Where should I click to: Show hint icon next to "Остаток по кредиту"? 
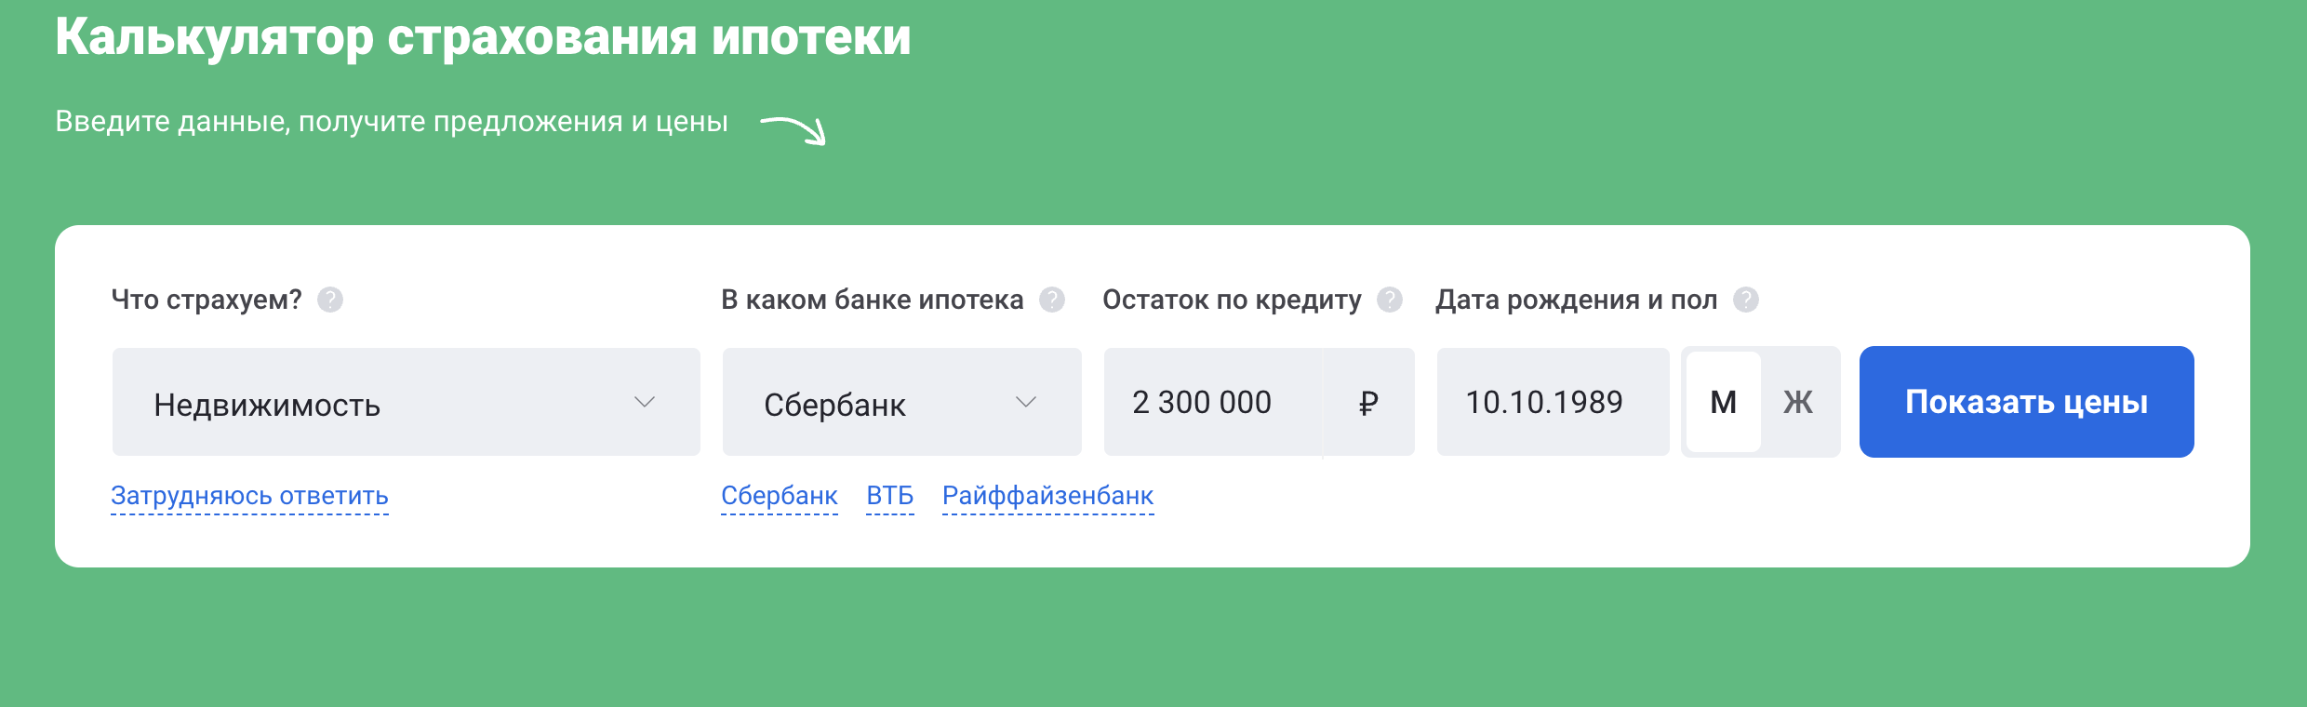click(x=1390, y=300)
